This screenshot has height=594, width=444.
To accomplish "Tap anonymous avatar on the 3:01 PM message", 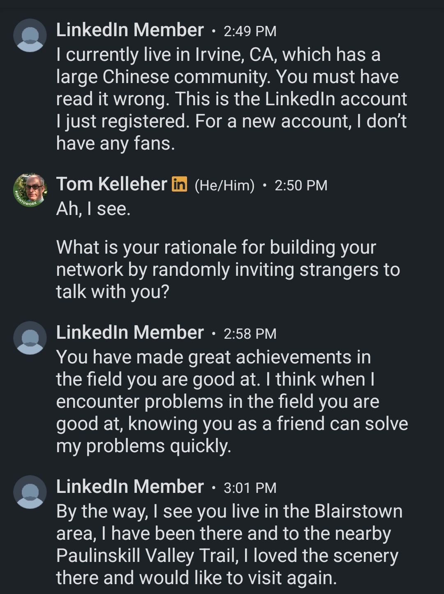I will (30, 492).
